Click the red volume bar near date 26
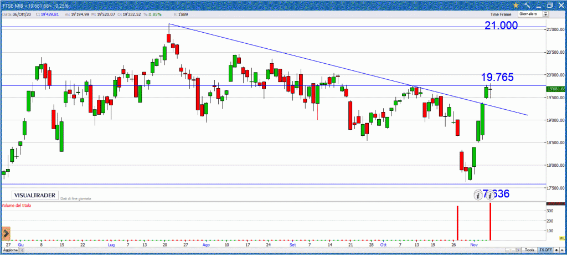Screen dimensions: 567x255 click(x=457, y=223)
